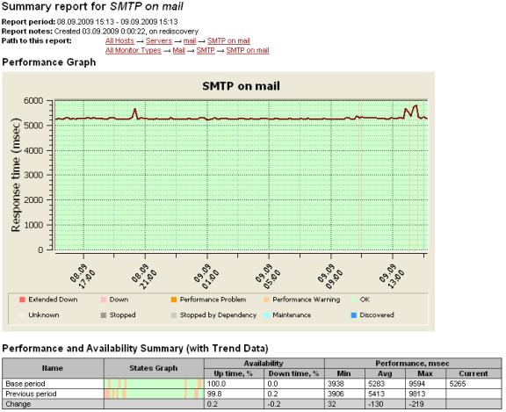Open the SMTP breadcrumb link
Image resolution: width=506 pixels, height=412 pixels.
coord(206,50)
